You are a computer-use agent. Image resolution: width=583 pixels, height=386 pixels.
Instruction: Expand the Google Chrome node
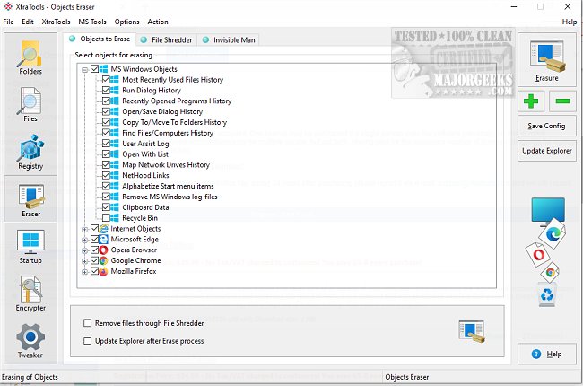[x=85, y=261]
